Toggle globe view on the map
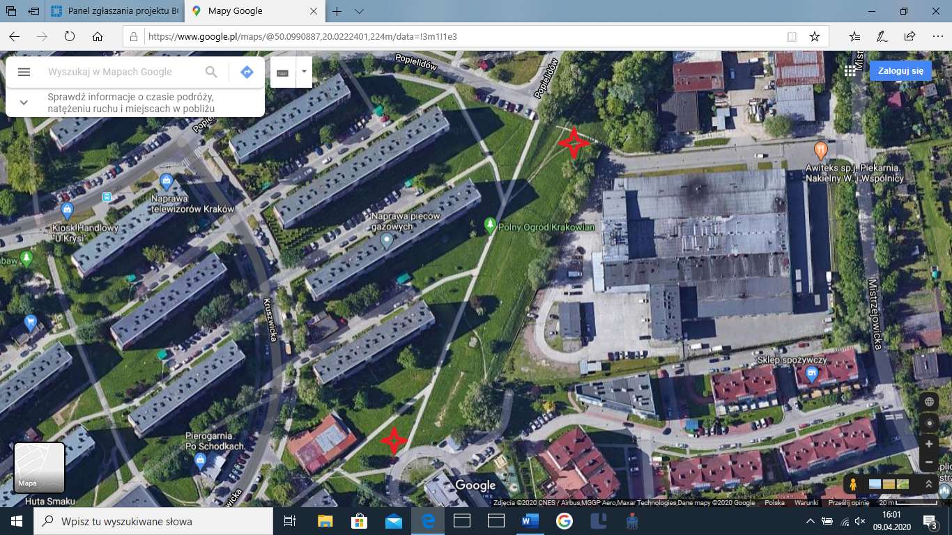Image resolution: width=952 pixels, height=535 pixels. [x=928, y=402]
